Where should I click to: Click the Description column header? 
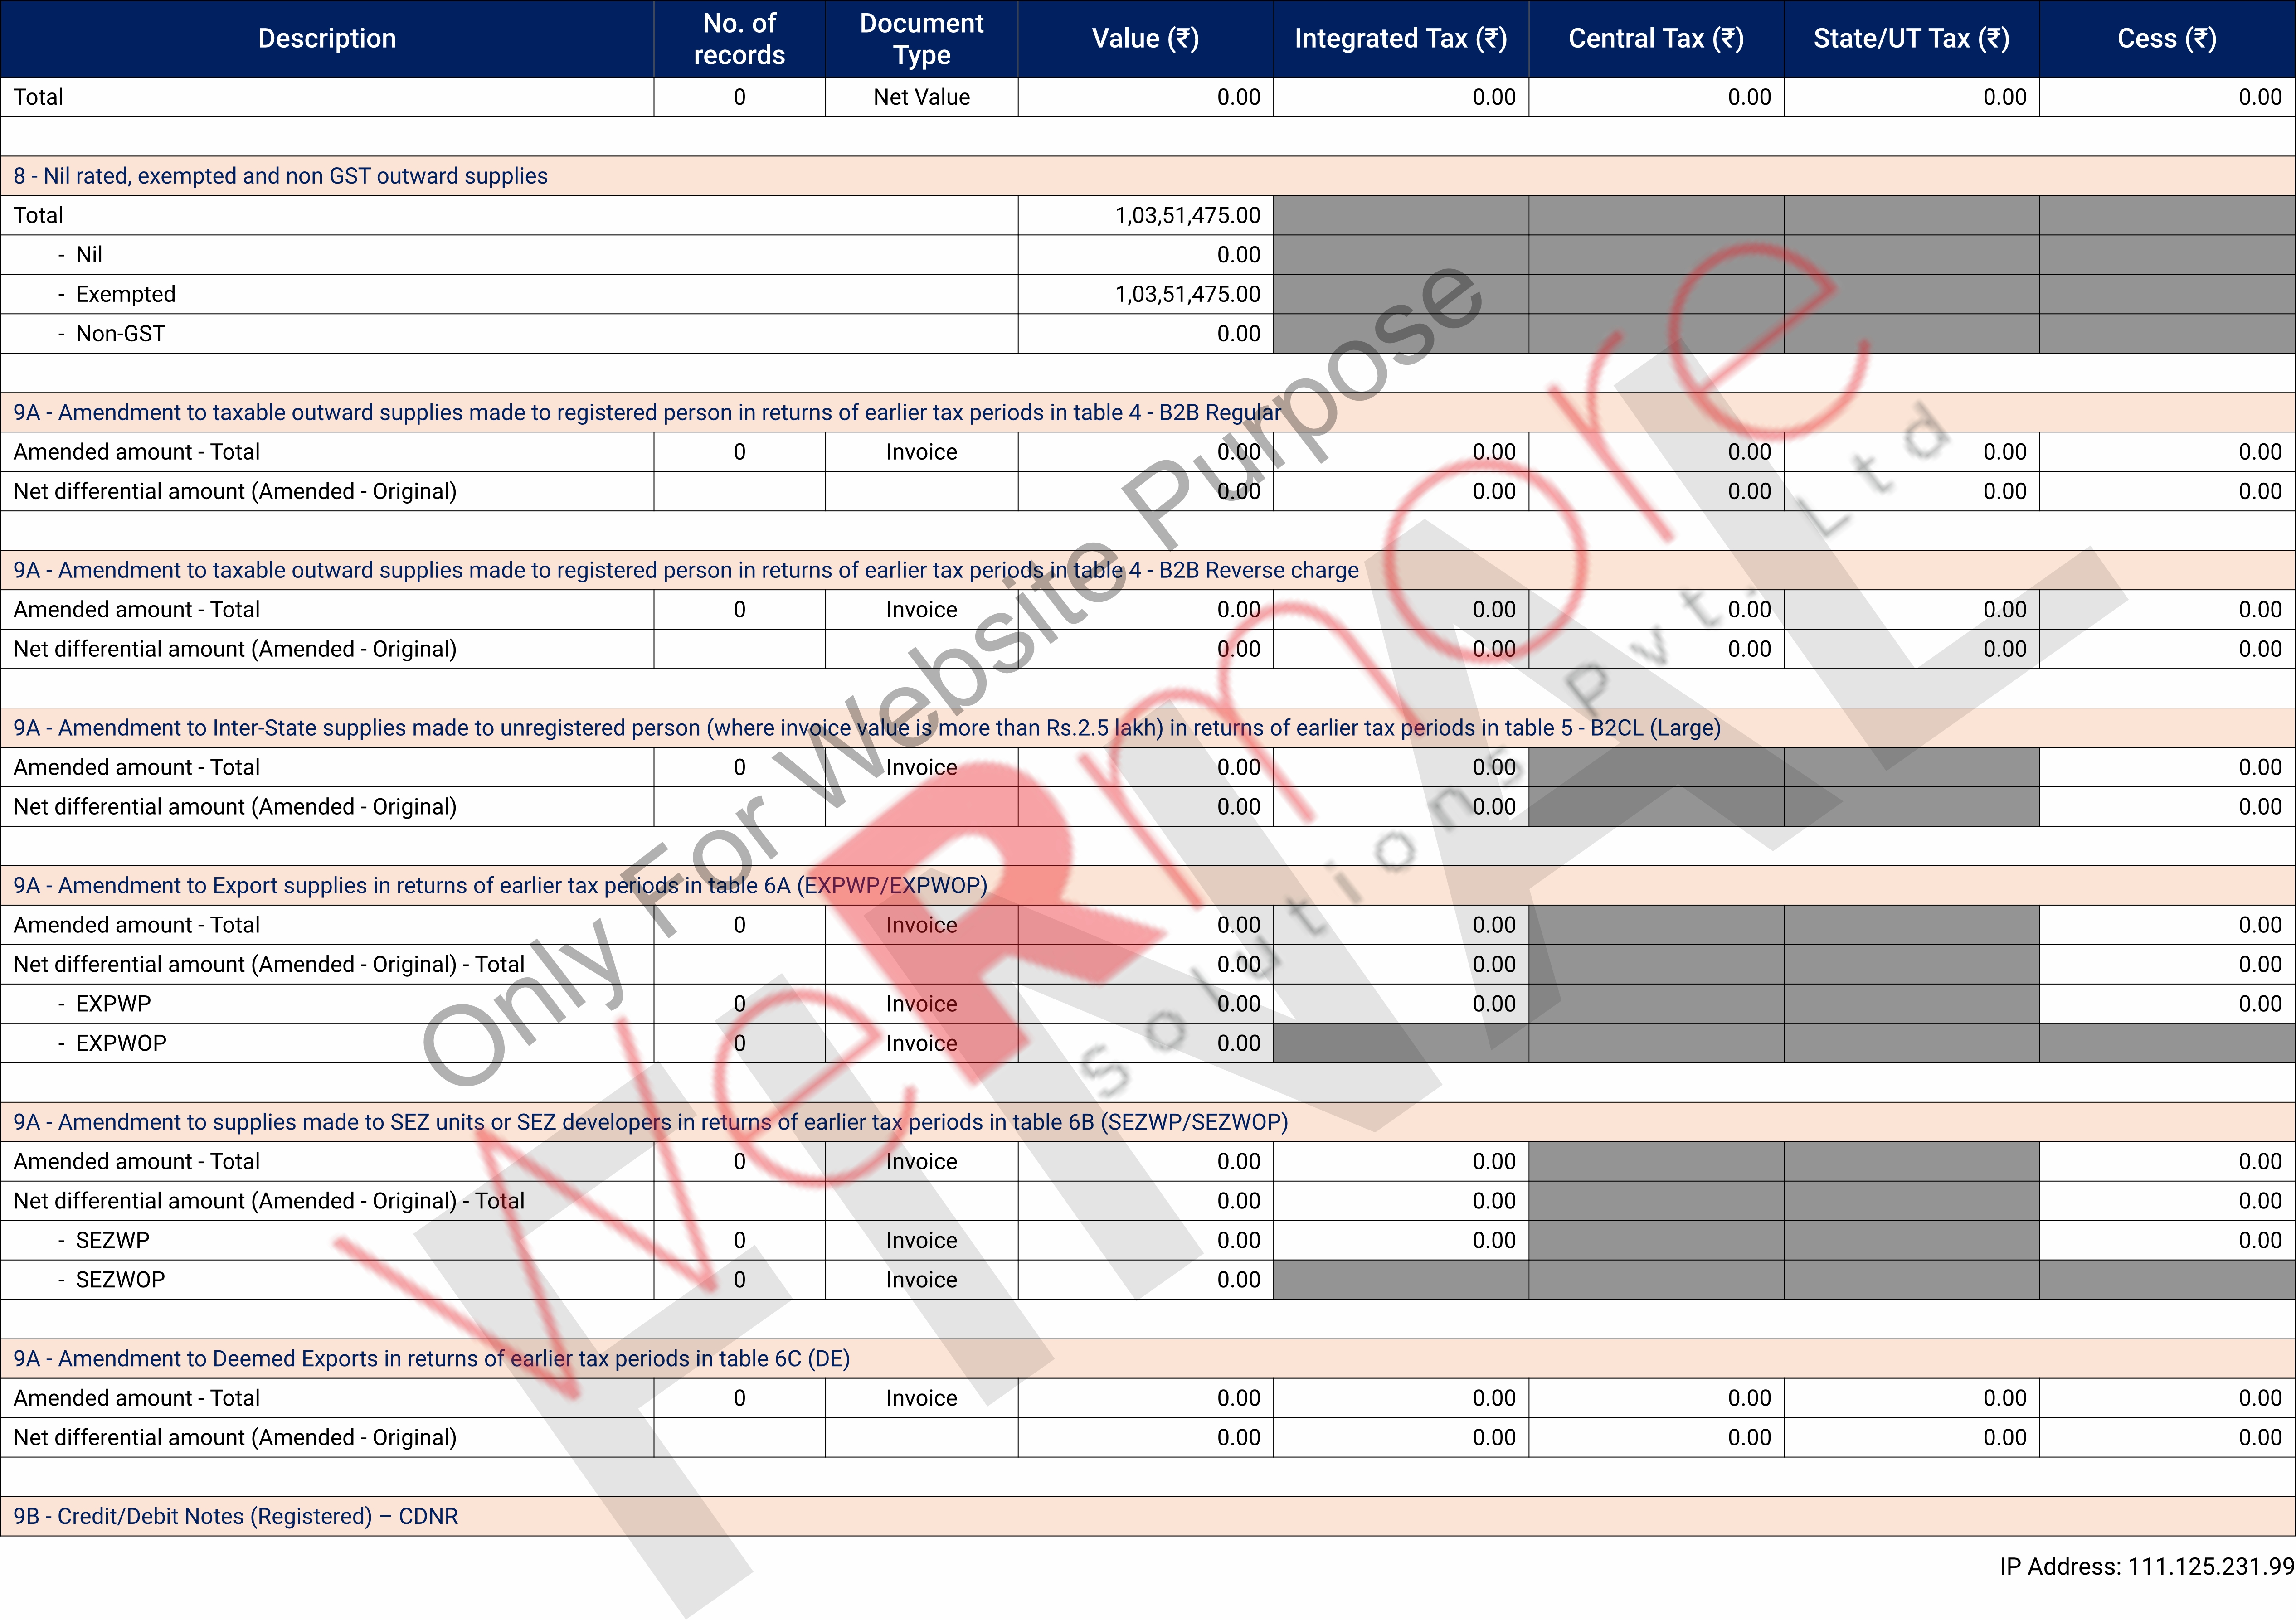(x=327, y=38)
